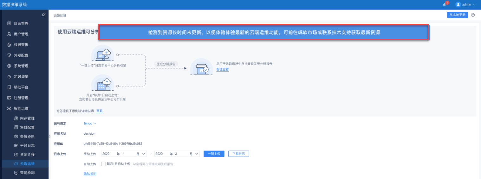Click the 权限管理 lock icon
The image size is (481, 179).
tap(9, 45)
